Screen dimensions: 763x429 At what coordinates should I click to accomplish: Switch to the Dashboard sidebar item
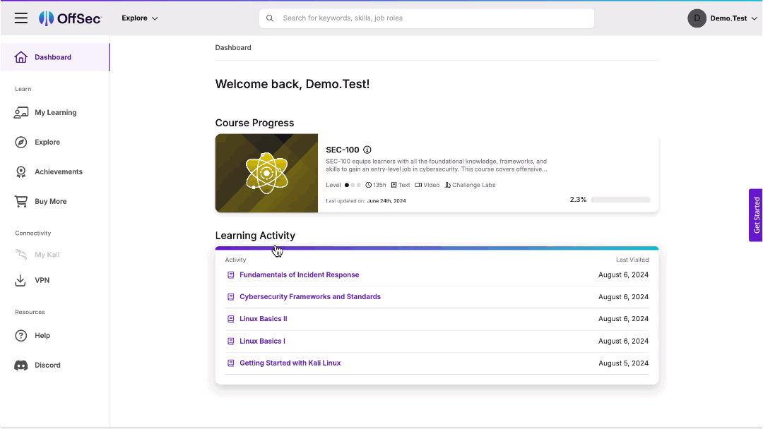coord(52,57)
